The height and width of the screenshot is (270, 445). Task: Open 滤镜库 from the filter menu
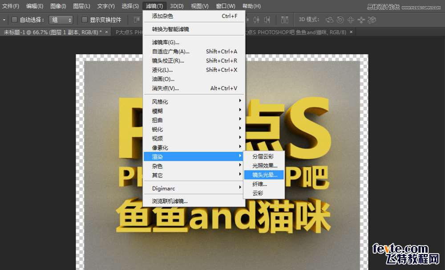(x=166, y=42)
